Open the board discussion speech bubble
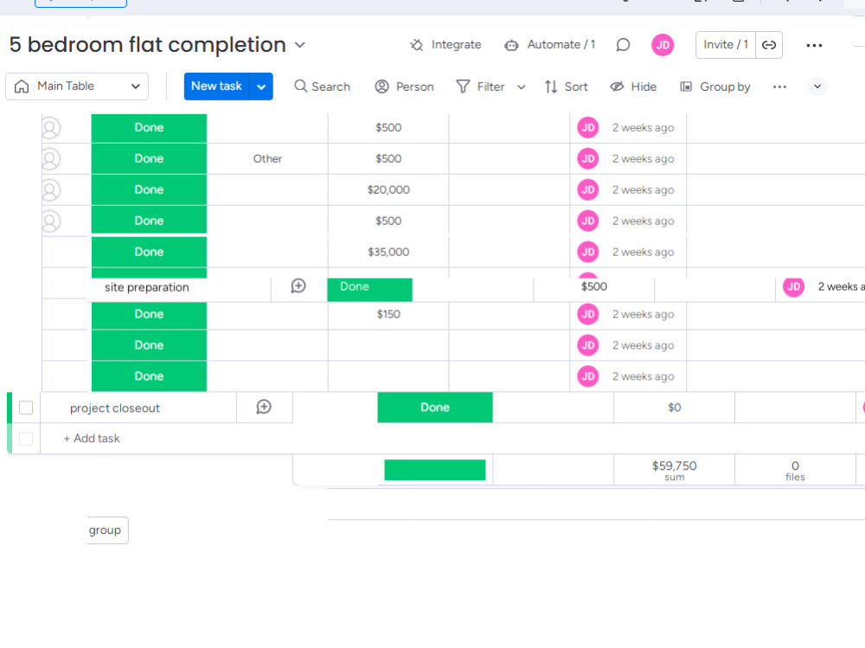 [x=623, y=45]
